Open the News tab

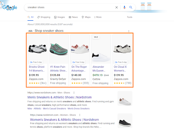[x=73, y=17]
